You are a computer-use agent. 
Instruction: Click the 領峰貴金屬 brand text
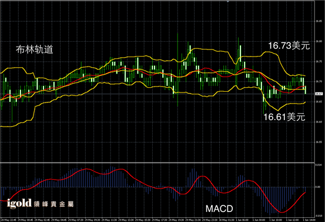point(53,204)
